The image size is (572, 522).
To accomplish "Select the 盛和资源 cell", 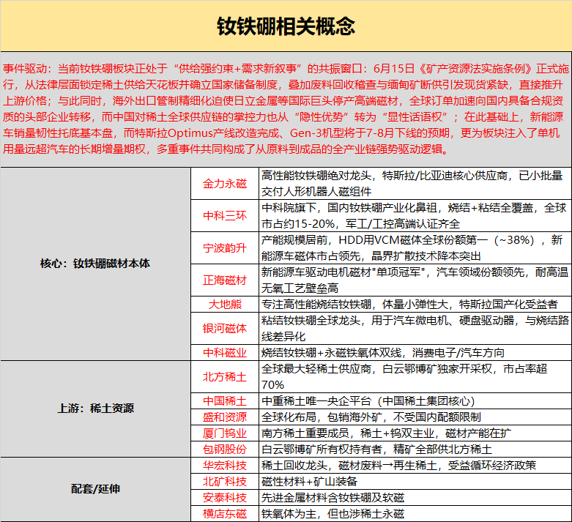I will click(225, 417).
